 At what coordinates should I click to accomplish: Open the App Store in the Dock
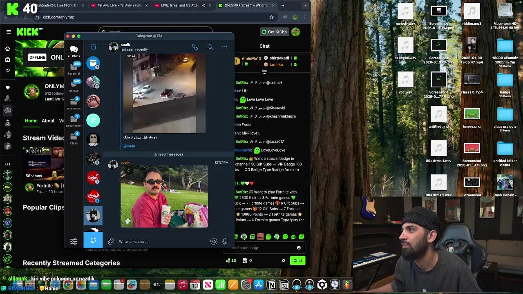(259, 285)
